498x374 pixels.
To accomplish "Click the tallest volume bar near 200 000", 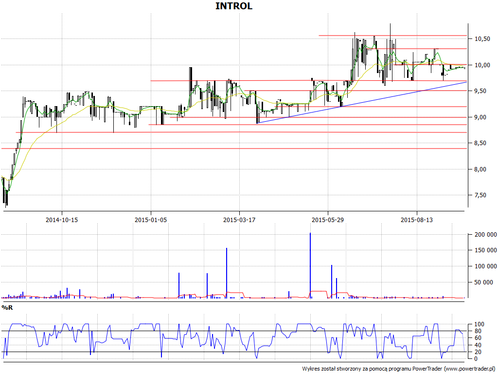I will [x=310, y=265].
